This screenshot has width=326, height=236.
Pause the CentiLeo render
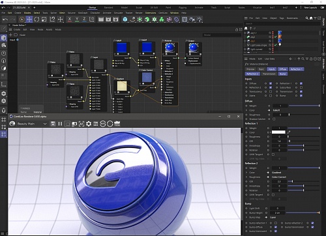[x=60, y=124]
